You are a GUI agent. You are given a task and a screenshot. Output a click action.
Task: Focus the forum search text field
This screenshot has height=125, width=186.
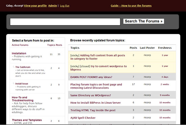pos(65,22)
